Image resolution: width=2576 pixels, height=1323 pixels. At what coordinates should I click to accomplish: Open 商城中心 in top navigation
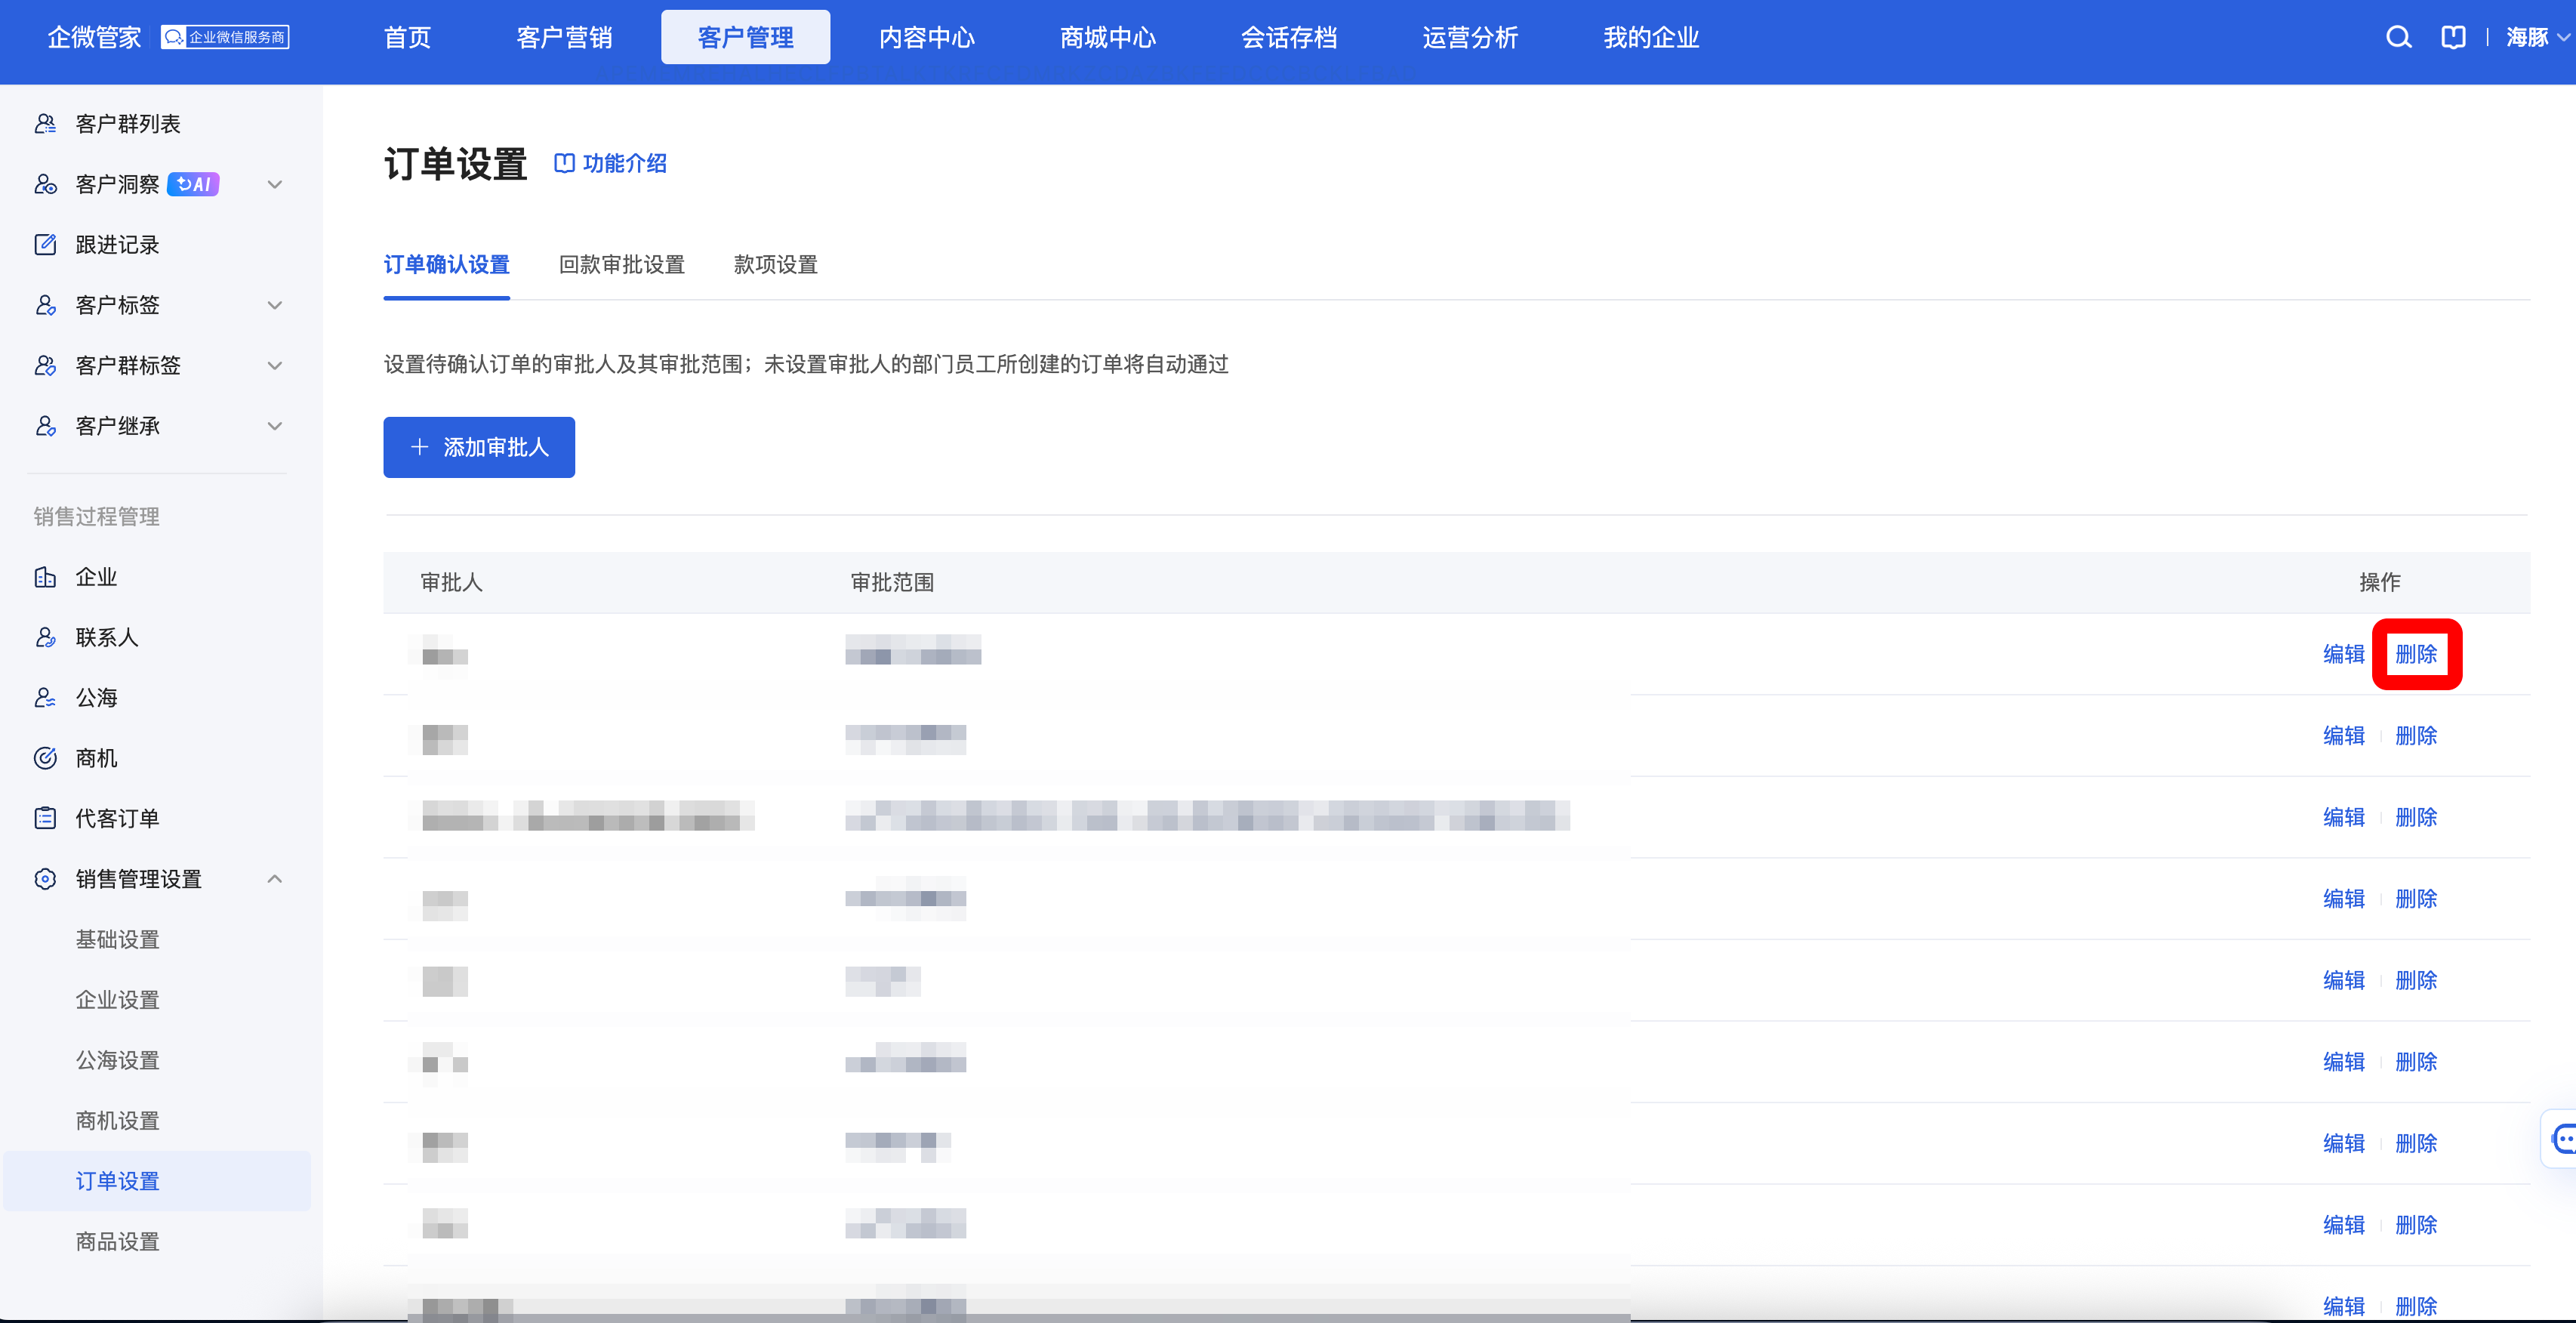tap(1108, 38)
